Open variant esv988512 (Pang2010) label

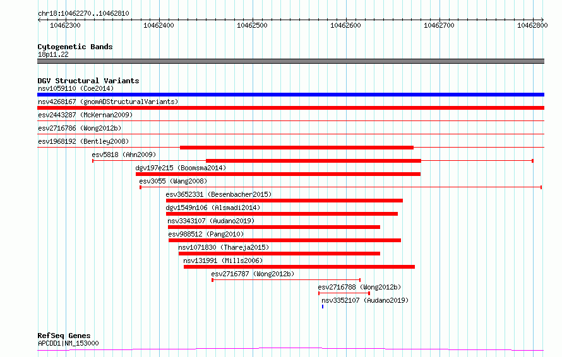206,234
